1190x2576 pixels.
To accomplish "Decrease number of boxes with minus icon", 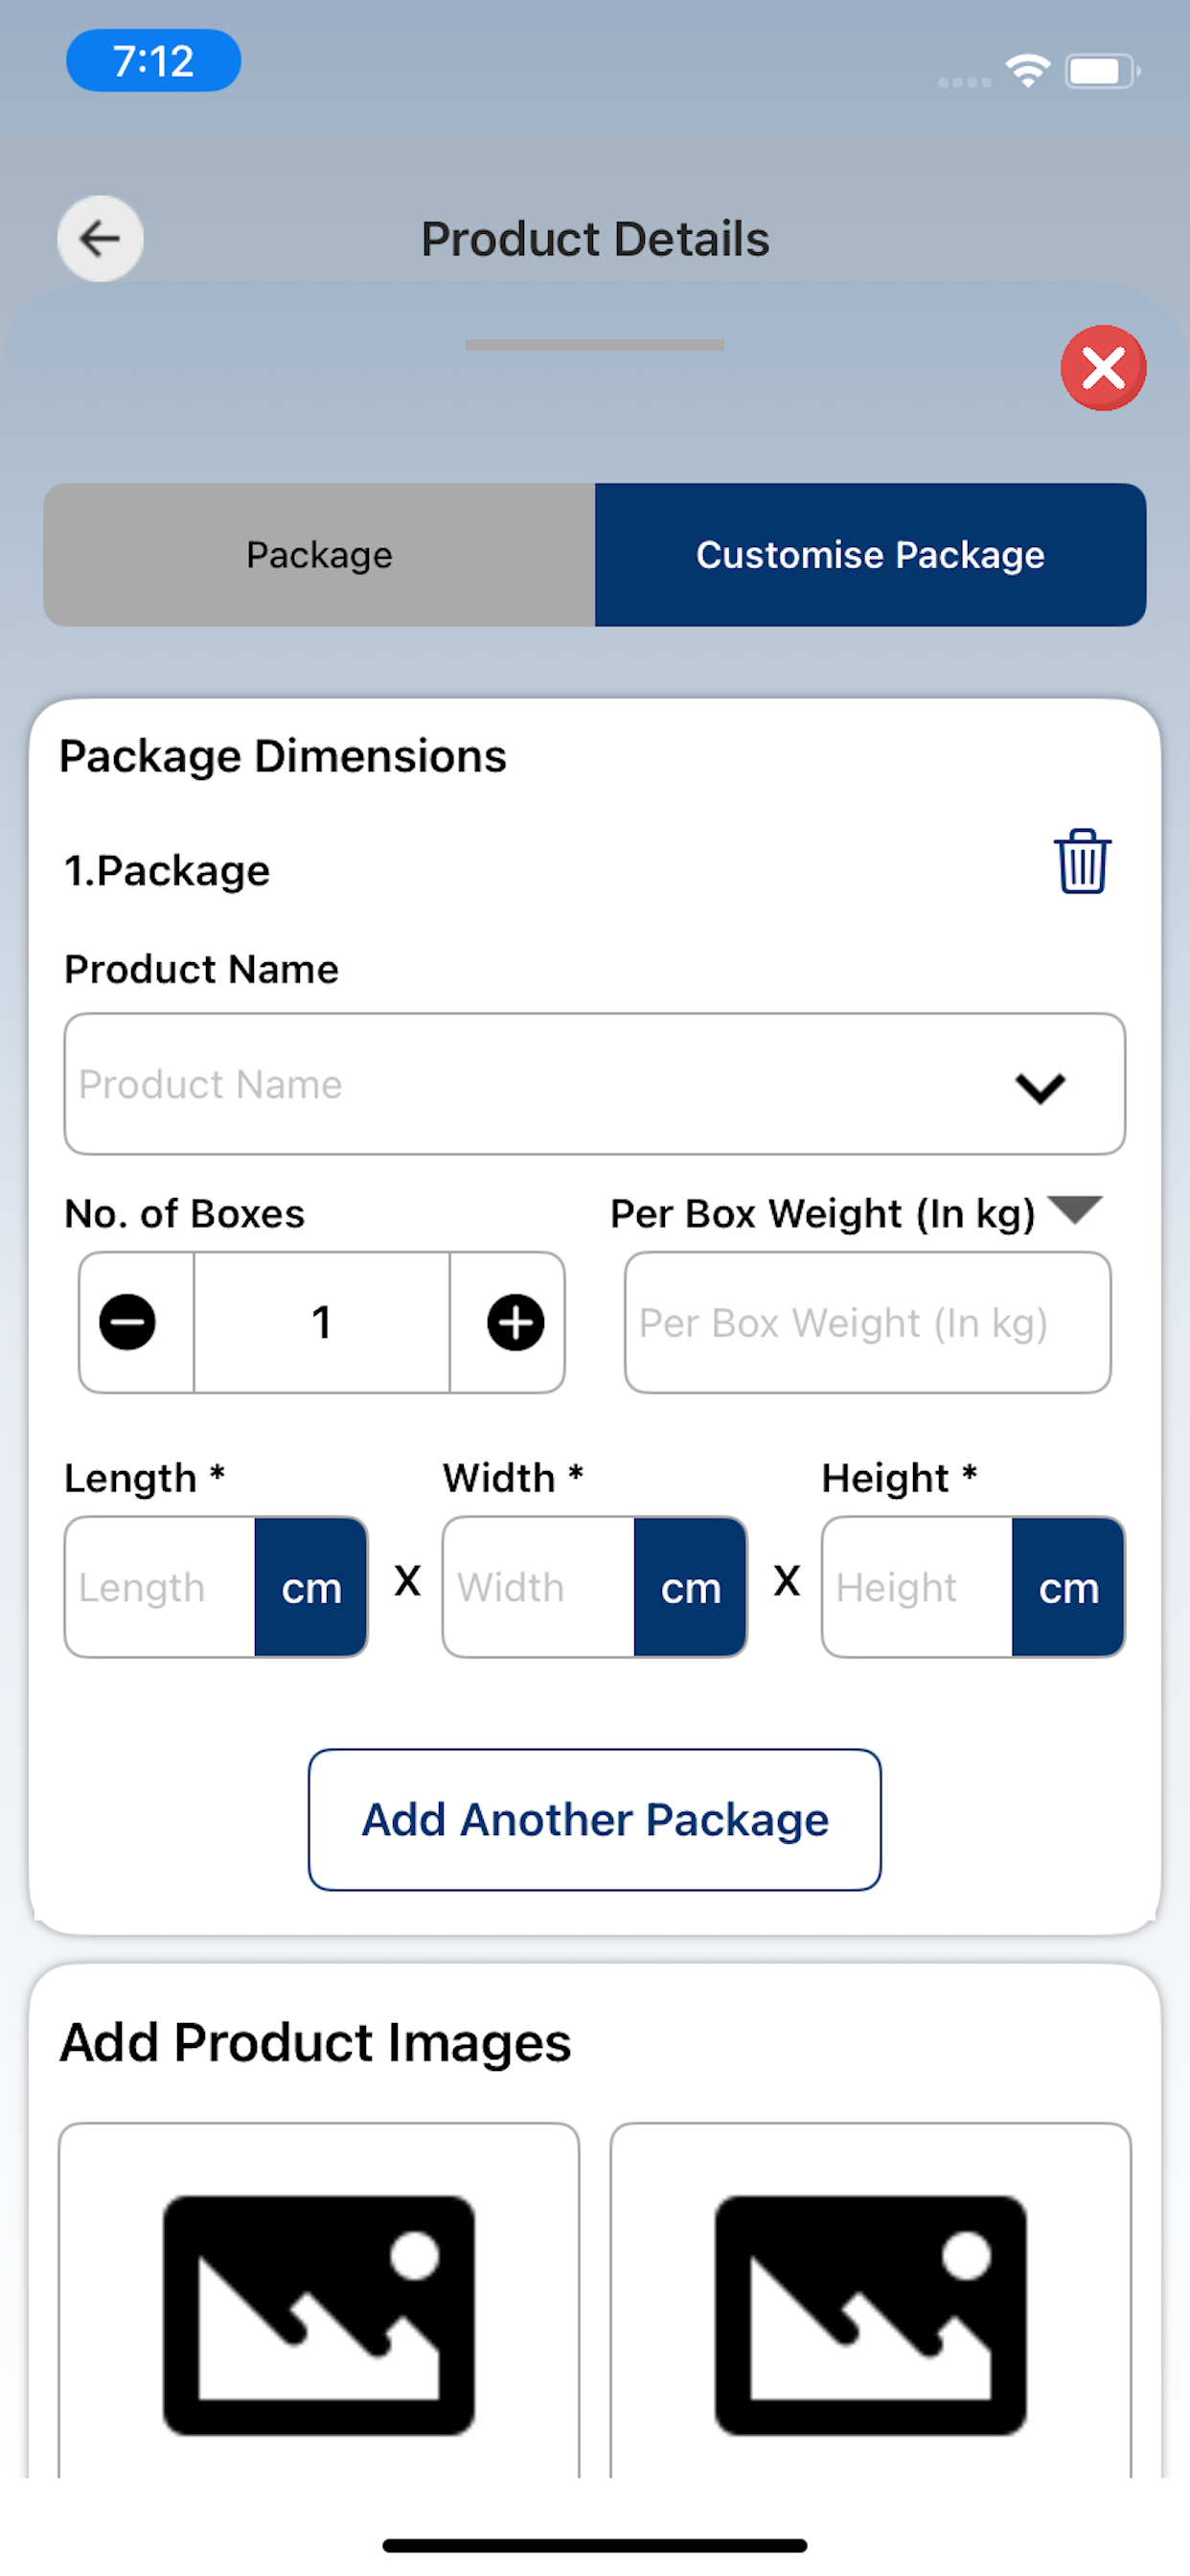I will [x=128, y=1322].
